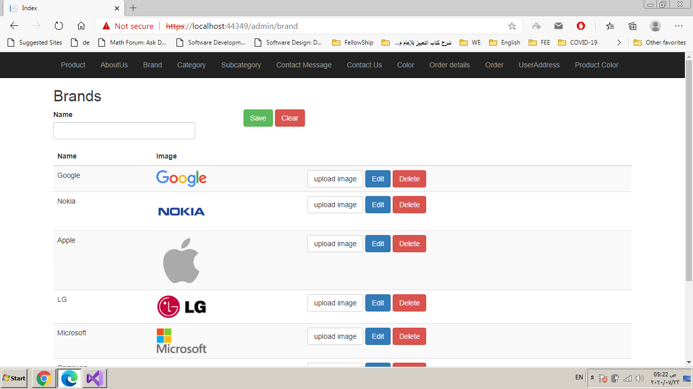Viewport: 693px width, 389px height.
Task: Edit the Nokia brand
Action: (378, 205)
